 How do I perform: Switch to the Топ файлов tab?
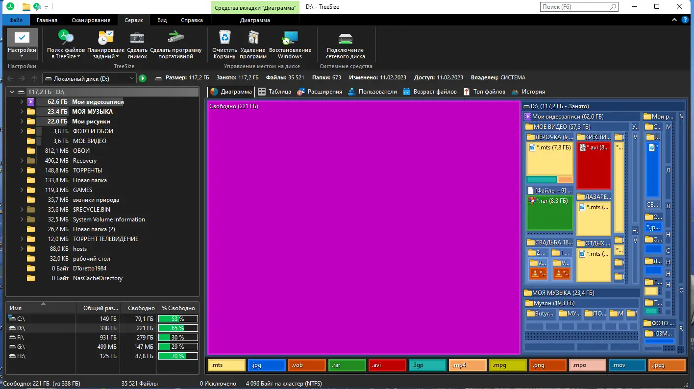click(483, 92)
